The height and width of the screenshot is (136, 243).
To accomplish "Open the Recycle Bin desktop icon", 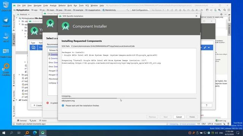I will point(6,6).
